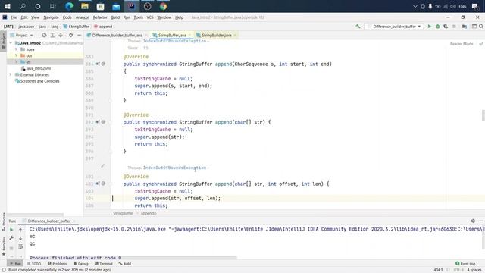
Task: Open Search Everywhere magnifier icon
Action: 481,27
